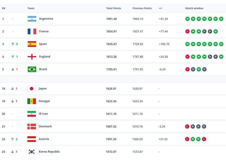
Task: Click Austria's green up arrow
Action: click(x=12, y=139)
